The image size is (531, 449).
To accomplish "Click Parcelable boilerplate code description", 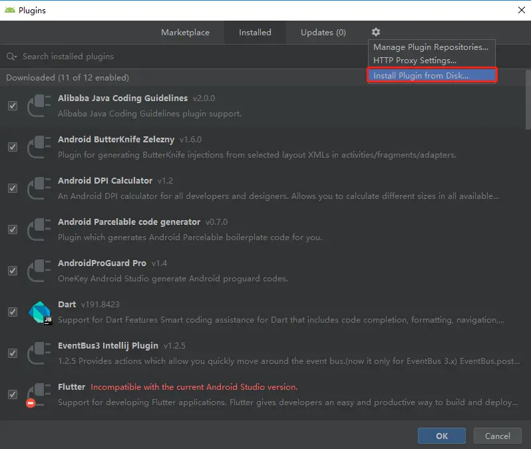I will point(190,237).
